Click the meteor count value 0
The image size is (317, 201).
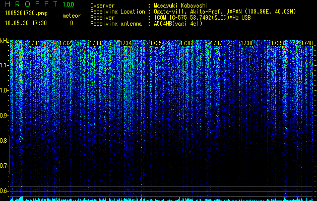coord(72,23)
